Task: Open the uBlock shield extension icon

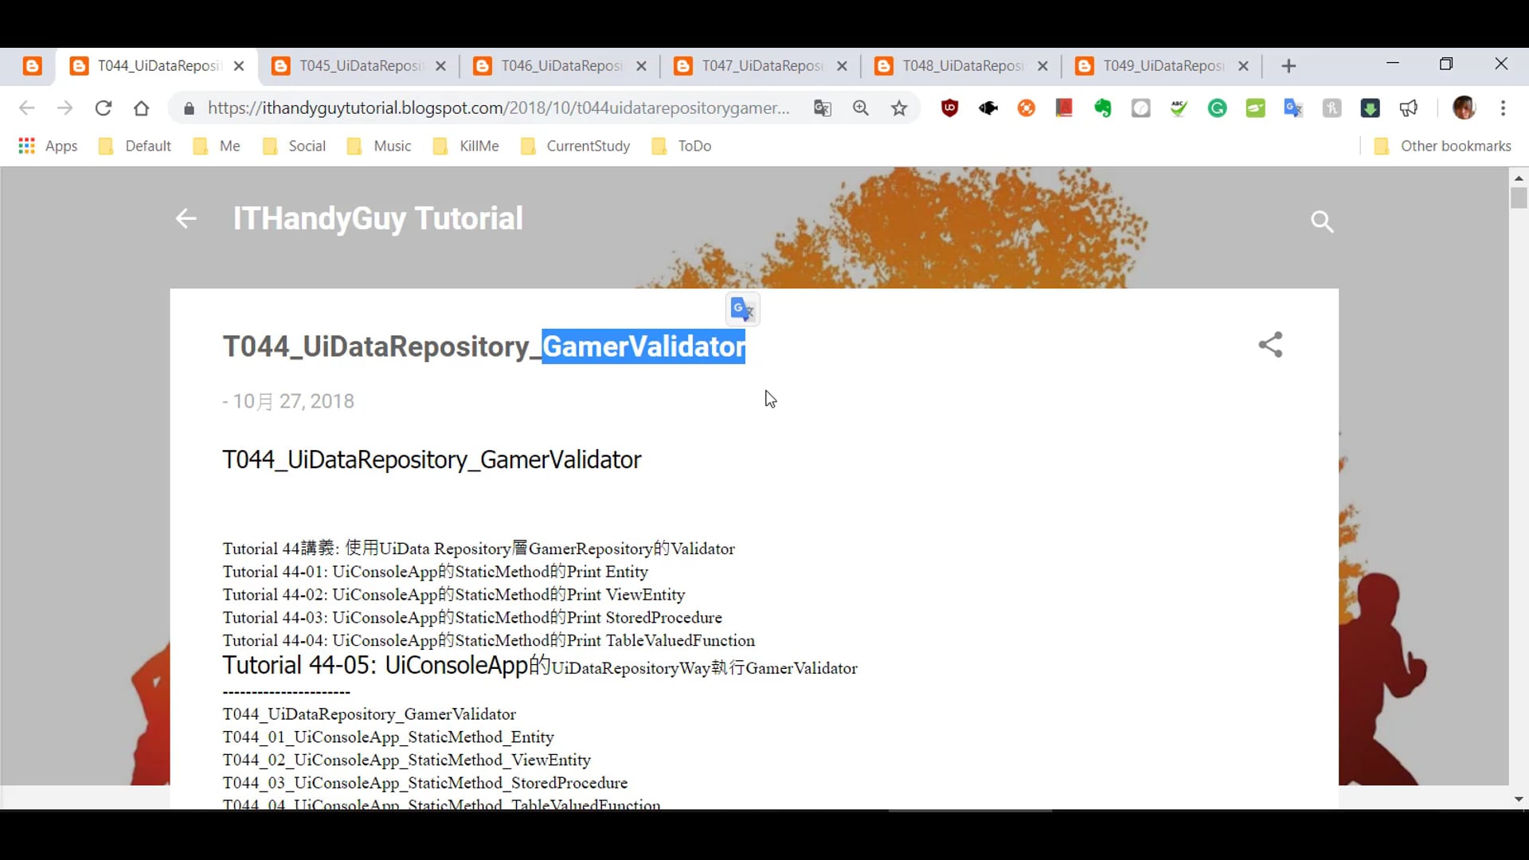Action: [949, 108]
